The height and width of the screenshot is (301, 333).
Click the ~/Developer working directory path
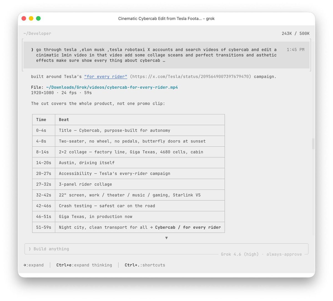pyautogui.click(x=37, y=34)
